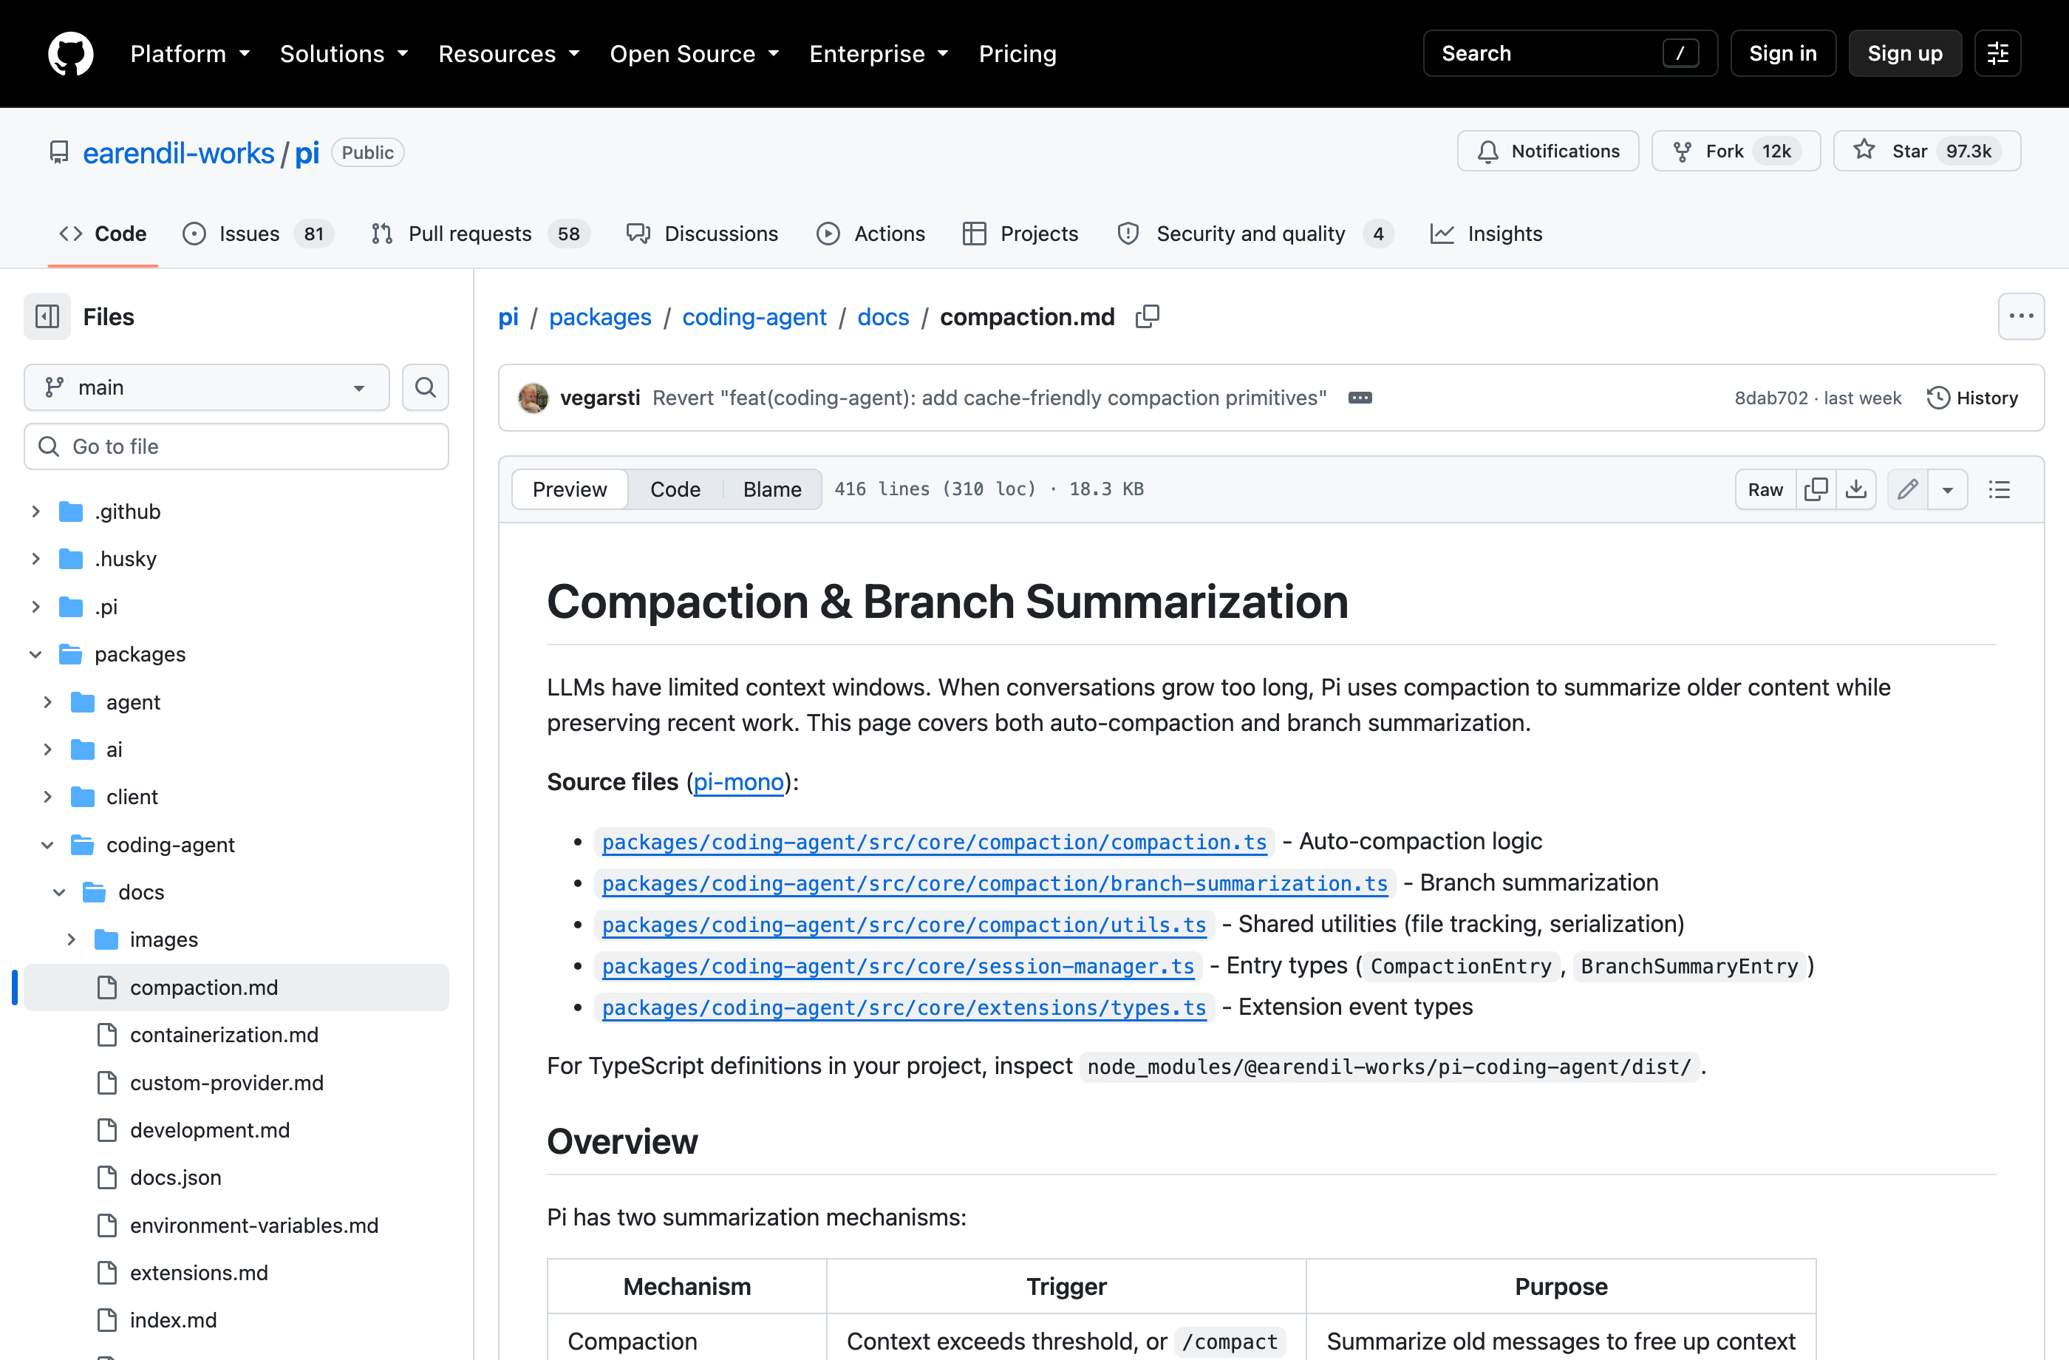Open the Raw file view
This screenshot has height=1360, width=2069.
(1765, 489)
